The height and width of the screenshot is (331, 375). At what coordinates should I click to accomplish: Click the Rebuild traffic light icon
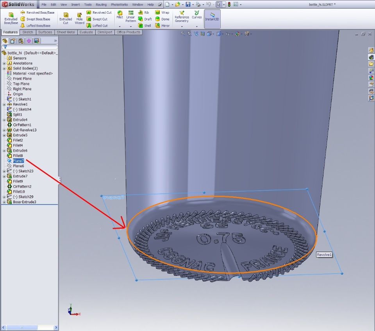click(x=229, y=4)
